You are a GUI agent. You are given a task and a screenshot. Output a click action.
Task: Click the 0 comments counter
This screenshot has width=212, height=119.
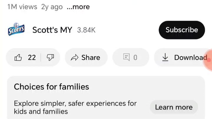(x=135, y=58)
